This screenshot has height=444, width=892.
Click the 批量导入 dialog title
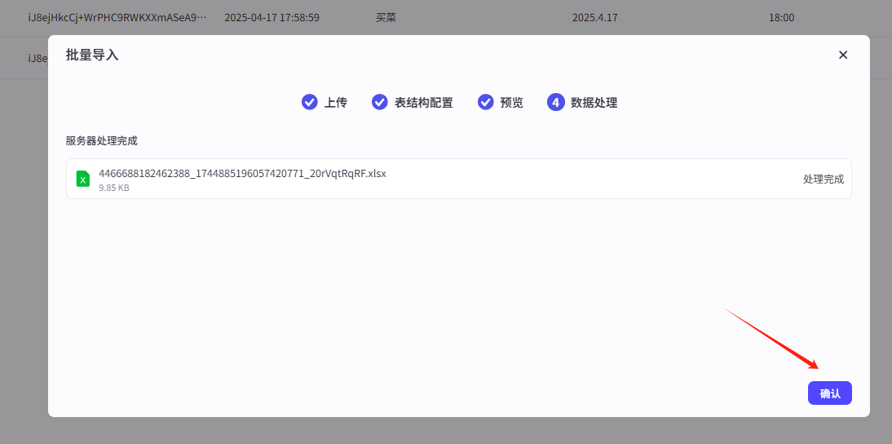tap(92, 55)
